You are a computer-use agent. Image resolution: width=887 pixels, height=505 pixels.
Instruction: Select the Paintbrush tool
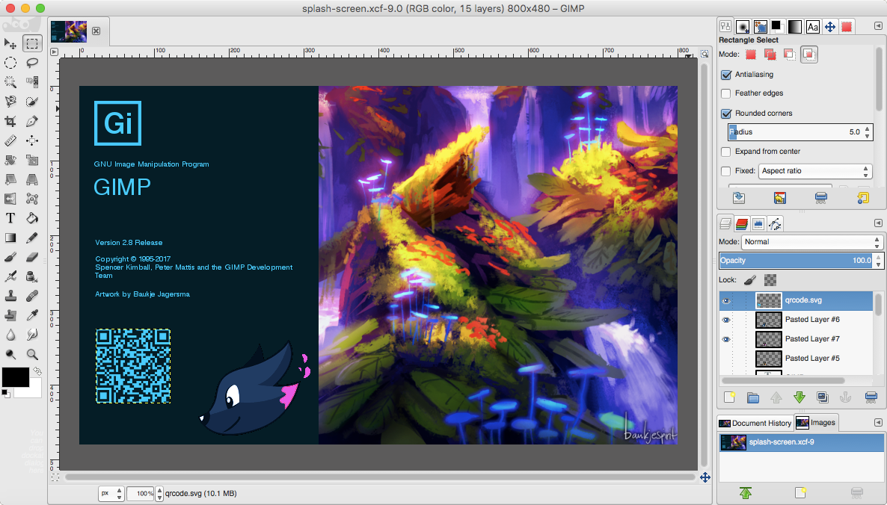(x=10, y=257)
